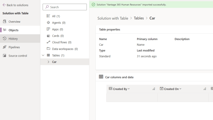Click the Description label
Image resolution: width=213 pixels, height=120 pixels.
[x=182, y=39]
